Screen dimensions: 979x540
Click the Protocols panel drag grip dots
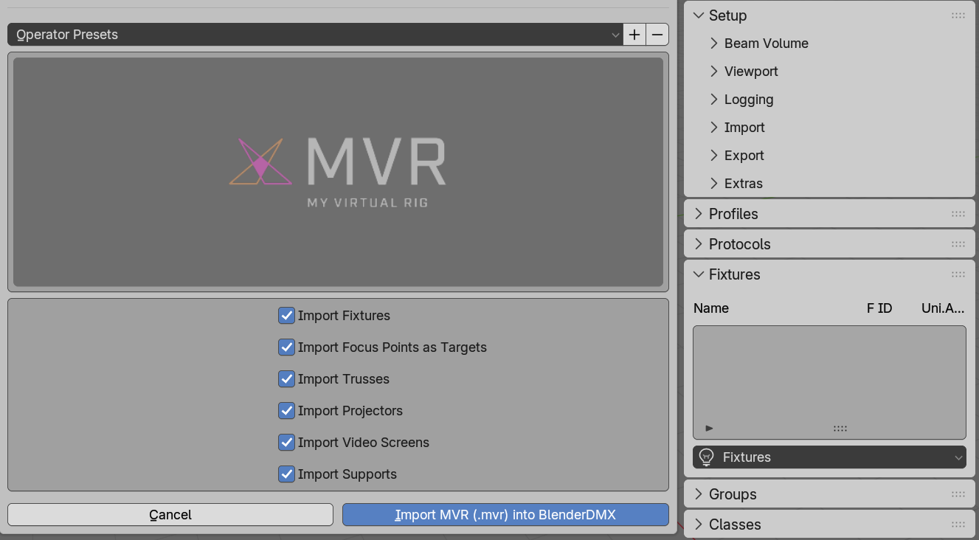click(958, 244)
